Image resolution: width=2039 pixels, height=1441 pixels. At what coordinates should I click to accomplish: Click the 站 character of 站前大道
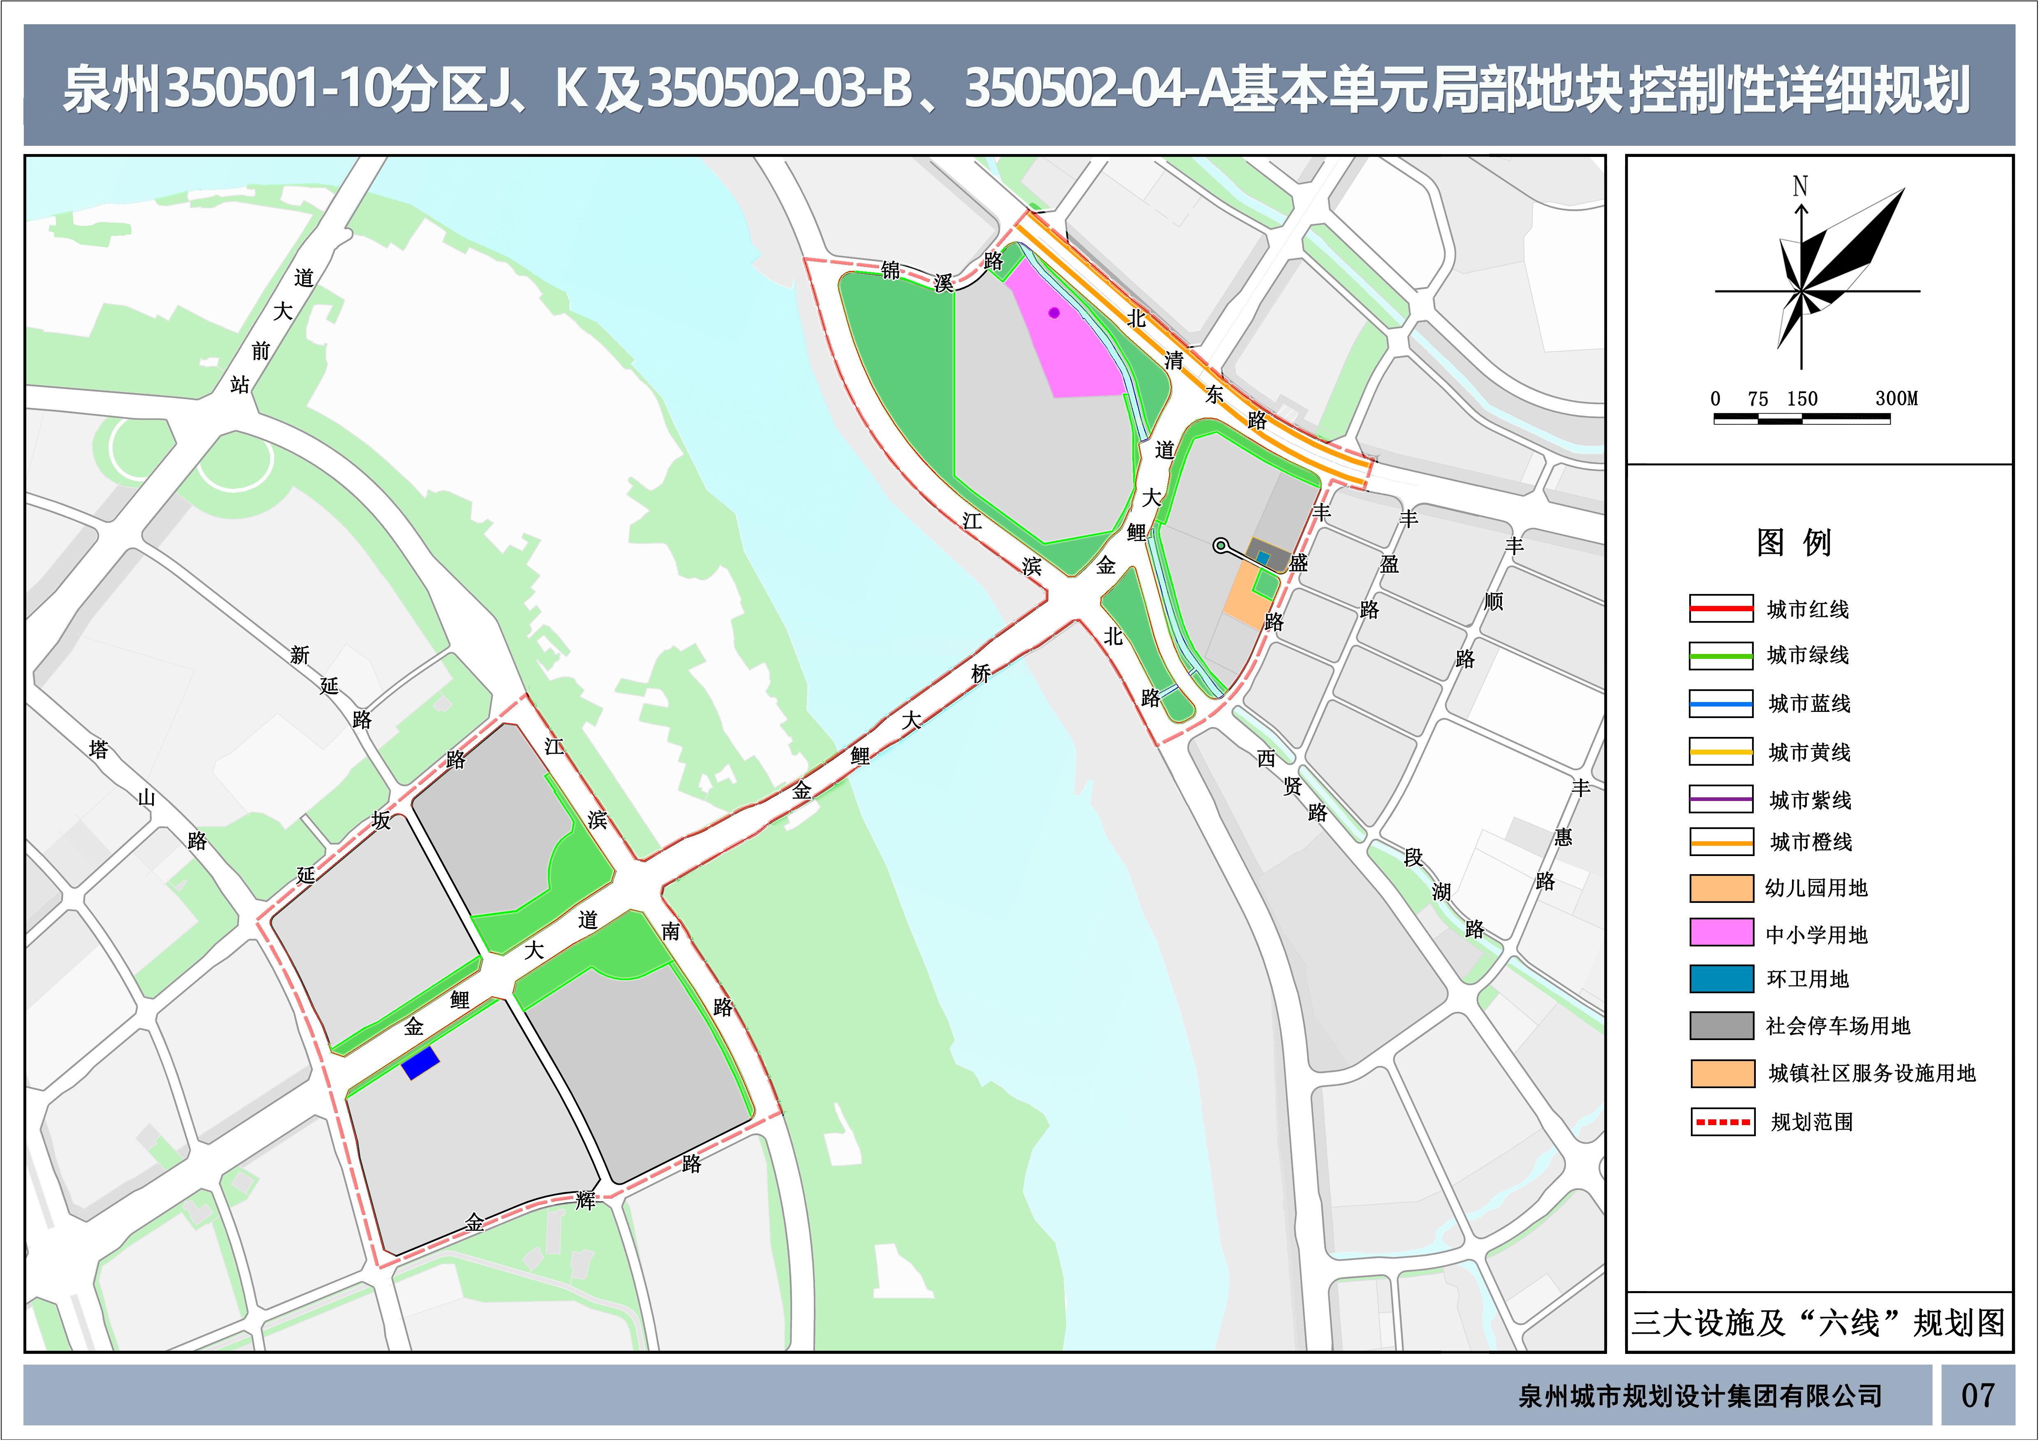240,384
